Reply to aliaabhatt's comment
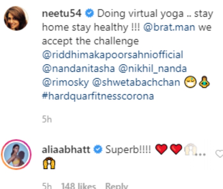The height and width of the screenshot is (189, 223). (116, 186)
